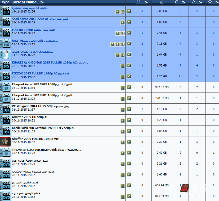The height and width of the screenshot is (201, 219).
Task: Click the file size column header icon
Action: pos(162,2)
